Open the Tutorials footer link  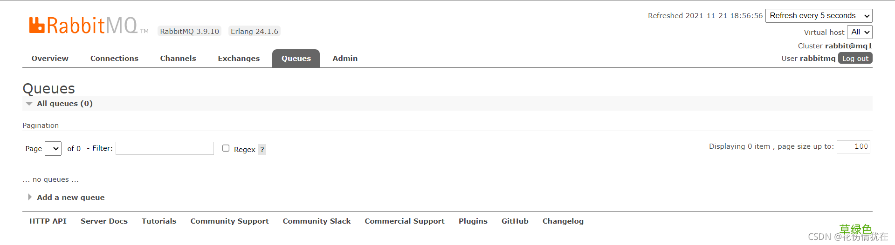click(x=159, y=221)
